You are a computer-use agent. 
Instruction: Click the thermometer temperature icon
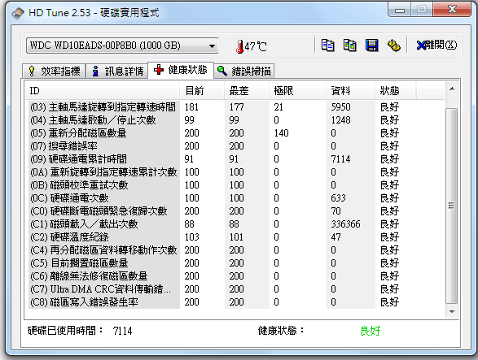[x=240, y=46]
